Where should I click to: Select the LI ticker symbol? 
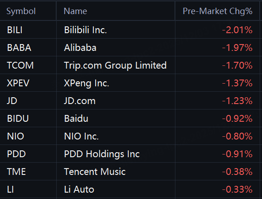10,189
